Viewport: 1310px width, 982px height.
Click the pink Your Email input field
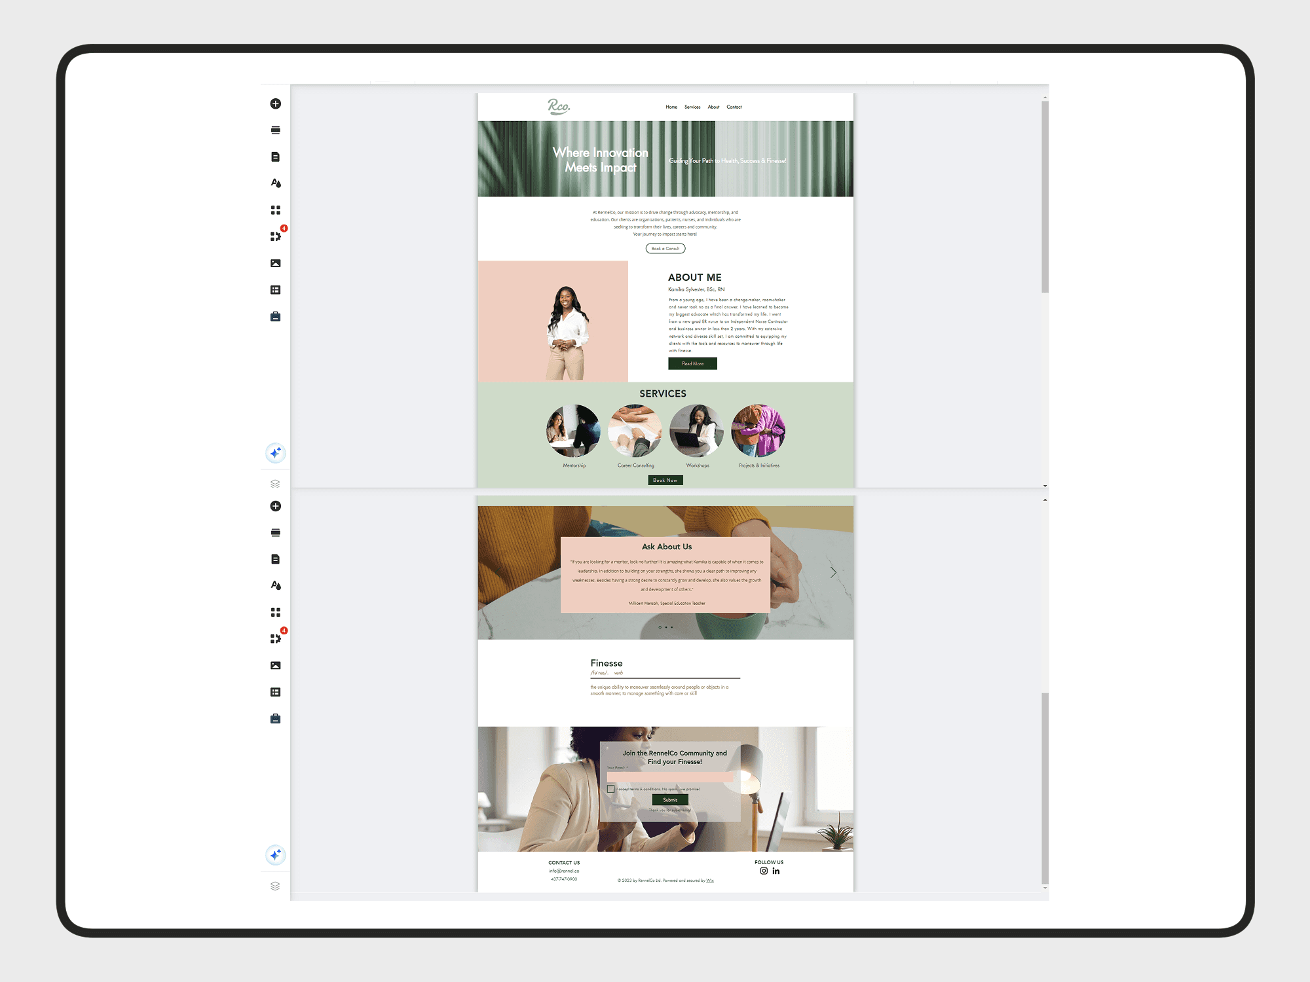pos(669,777)
